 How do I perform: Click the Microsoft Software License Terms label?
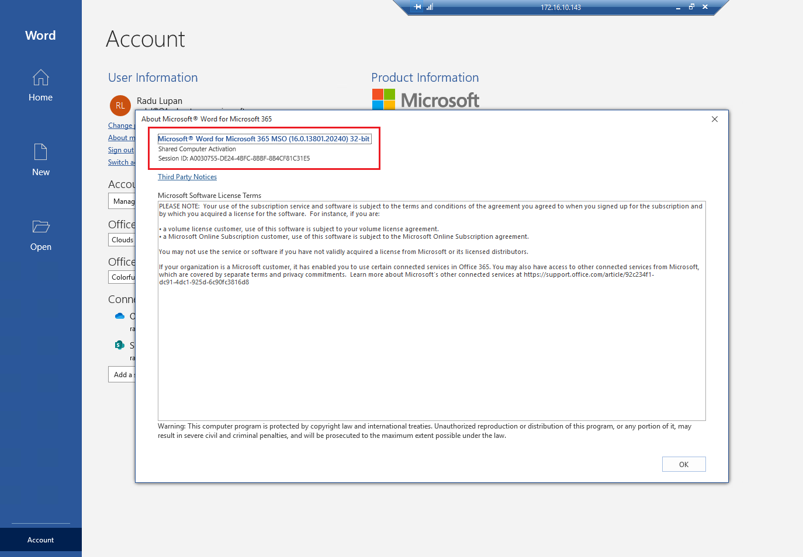tap(209, 196)
